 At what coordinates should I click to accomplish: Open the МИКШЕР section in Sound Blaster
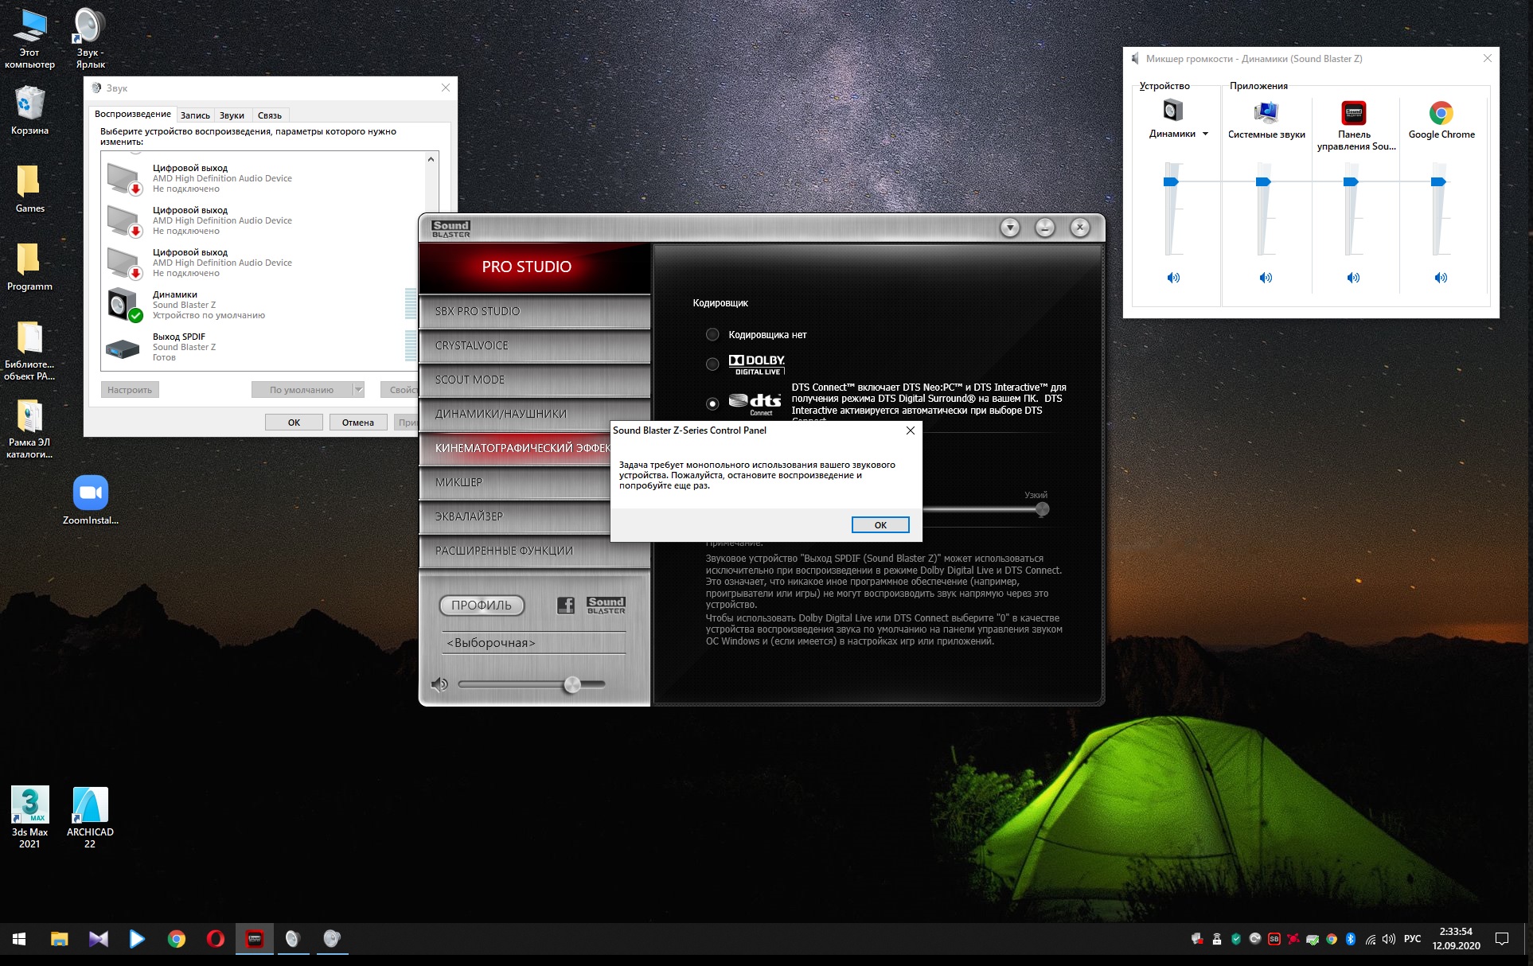514,482
